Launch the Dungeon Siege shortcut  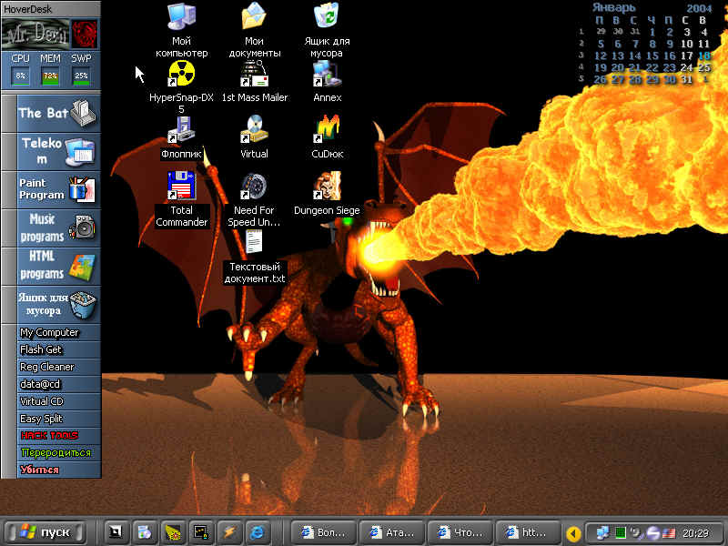[327, 194]
